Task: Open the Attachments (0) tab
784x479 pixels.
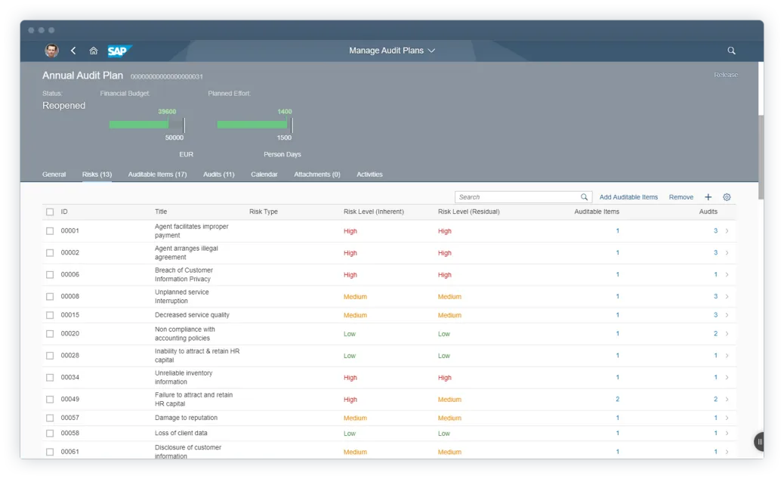Action: pyautogui.click(x=316, y=175)
